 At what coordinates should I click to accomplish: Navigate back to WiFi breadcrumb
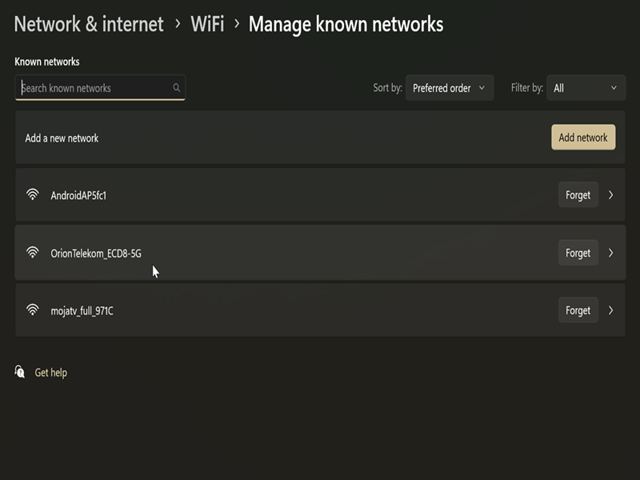(207, 24)
